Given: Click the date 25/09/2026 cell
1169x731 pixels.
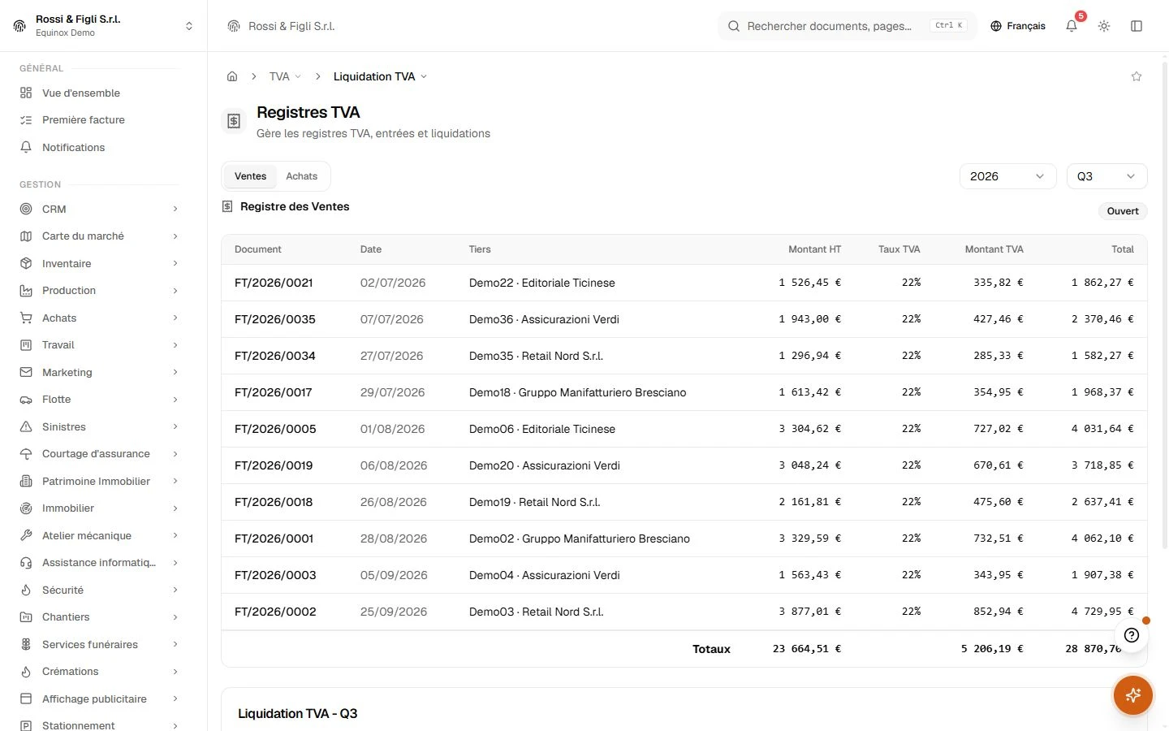Looking at the screenshot, I should [394, 612].
